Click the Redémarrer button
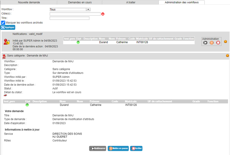 pos(98,148)
